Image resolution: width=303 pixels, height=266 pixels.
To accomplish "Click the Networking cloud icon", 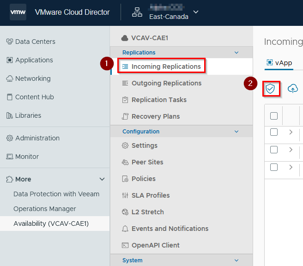I will (x=9, y=79).
